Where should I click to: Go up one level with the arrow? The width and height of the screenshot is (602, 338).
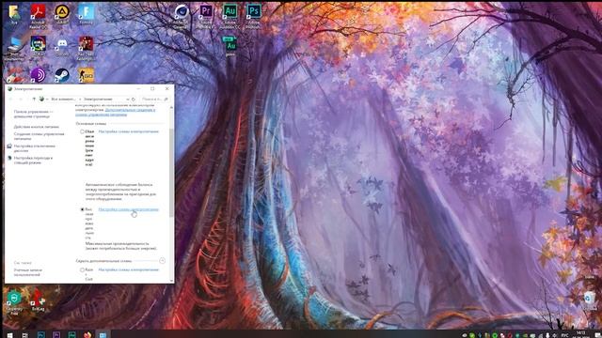(34, 100)
